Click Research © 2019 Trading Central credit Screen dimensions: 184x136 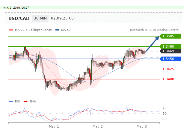pos(155,30)
